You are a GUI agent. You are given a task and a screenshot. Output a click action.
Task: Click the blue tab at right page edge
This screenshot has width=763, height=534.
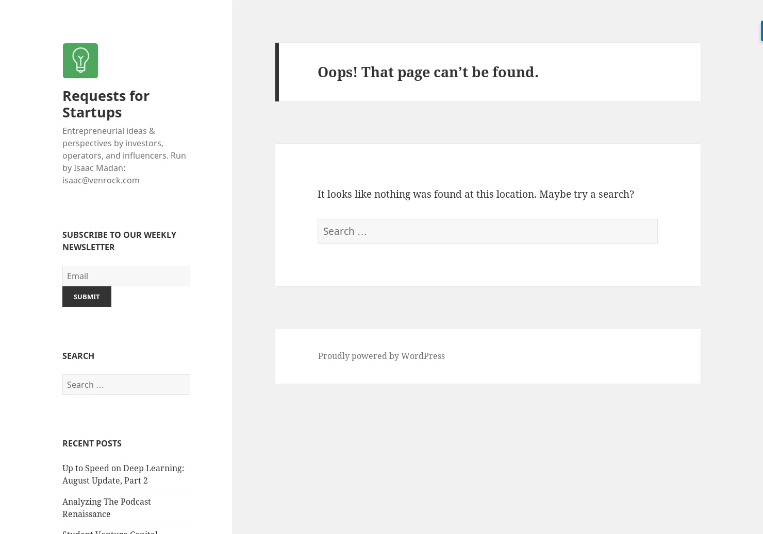pos(761,31)
